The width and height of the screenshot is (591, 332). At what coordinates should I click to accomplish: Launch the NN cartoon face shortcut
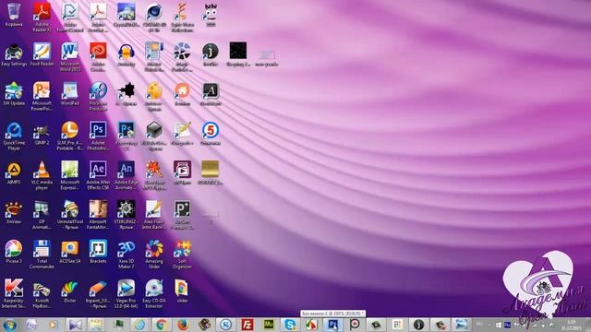211,15
